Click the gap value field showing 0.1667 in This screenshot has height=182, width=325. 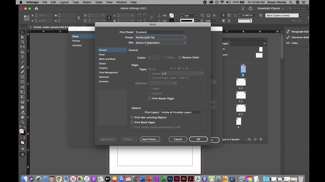point(249,15)
